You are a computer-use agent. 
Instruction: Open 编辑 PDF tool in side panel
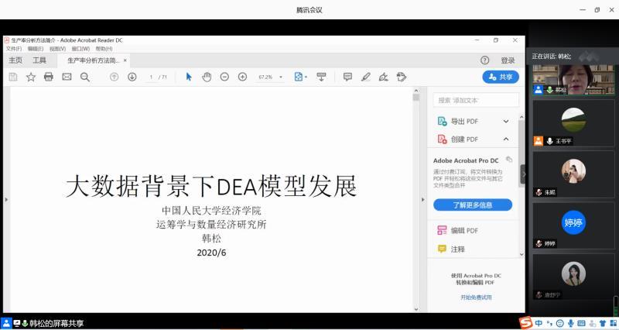tap(464, 231)
